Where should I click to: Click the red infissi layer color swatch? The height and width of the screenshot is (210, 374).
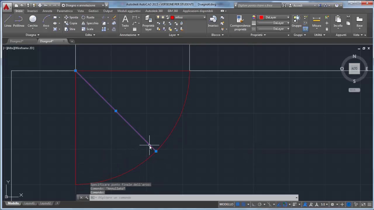pos(172,17)
